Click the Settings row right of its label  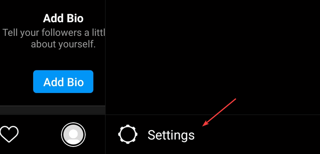coord(257,135)
